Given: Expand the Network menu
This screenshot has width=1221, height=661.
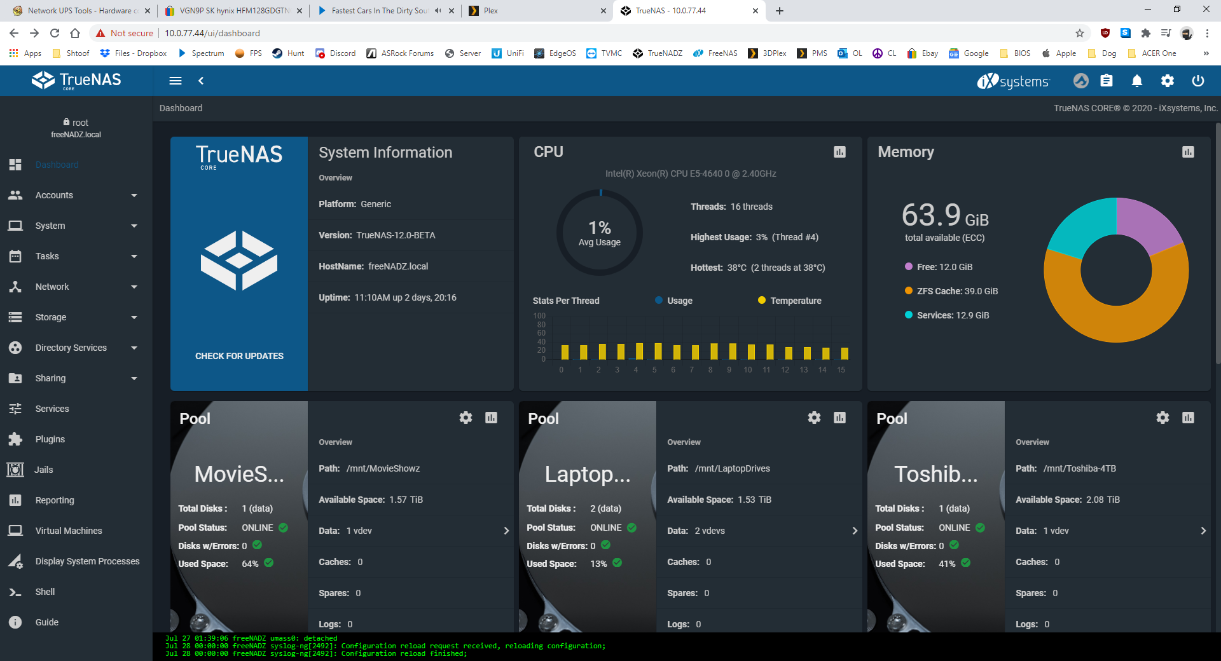Looking at the screenshot, I should tap(76, 287).
